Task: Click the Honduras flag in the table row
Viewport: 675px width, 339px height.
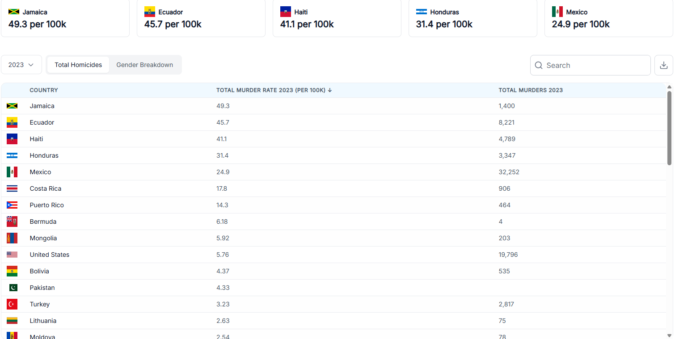Action: click(x=12, y=155)
